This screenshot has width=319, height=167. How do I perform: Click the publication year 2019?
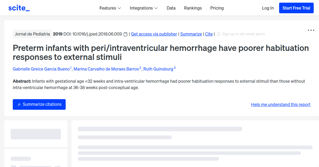point(58,34)
